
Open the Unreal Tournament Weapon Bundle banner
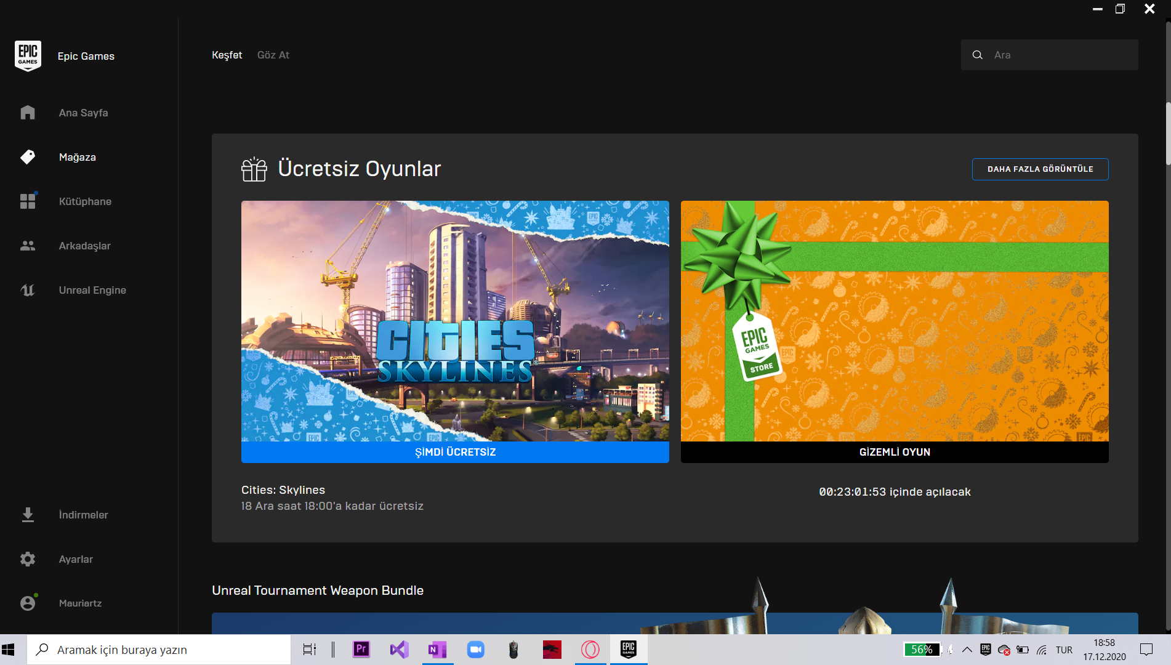click(x=675, y=623)
